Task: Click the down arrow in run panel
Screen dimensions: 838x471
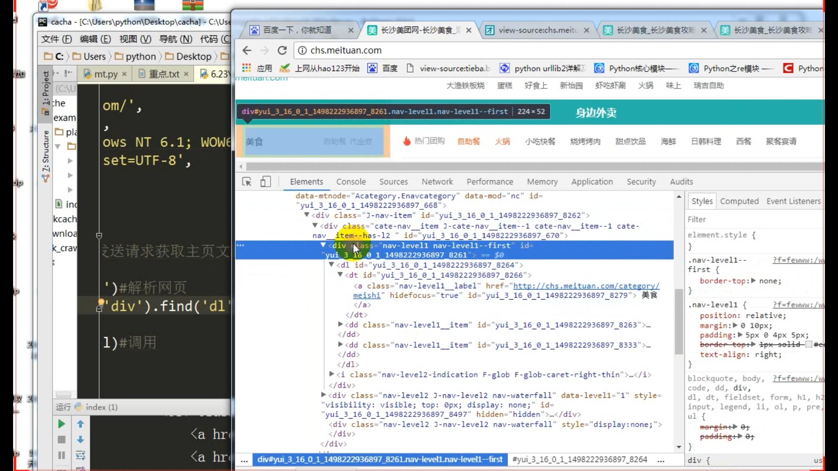Action: (80, 440)
